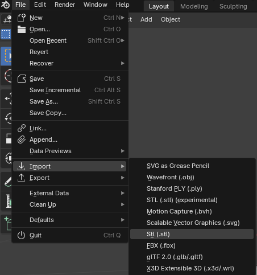Screen dimensions: 257x275
Task: Import Motion Capture (.bvh)
Action: point(192,211)
